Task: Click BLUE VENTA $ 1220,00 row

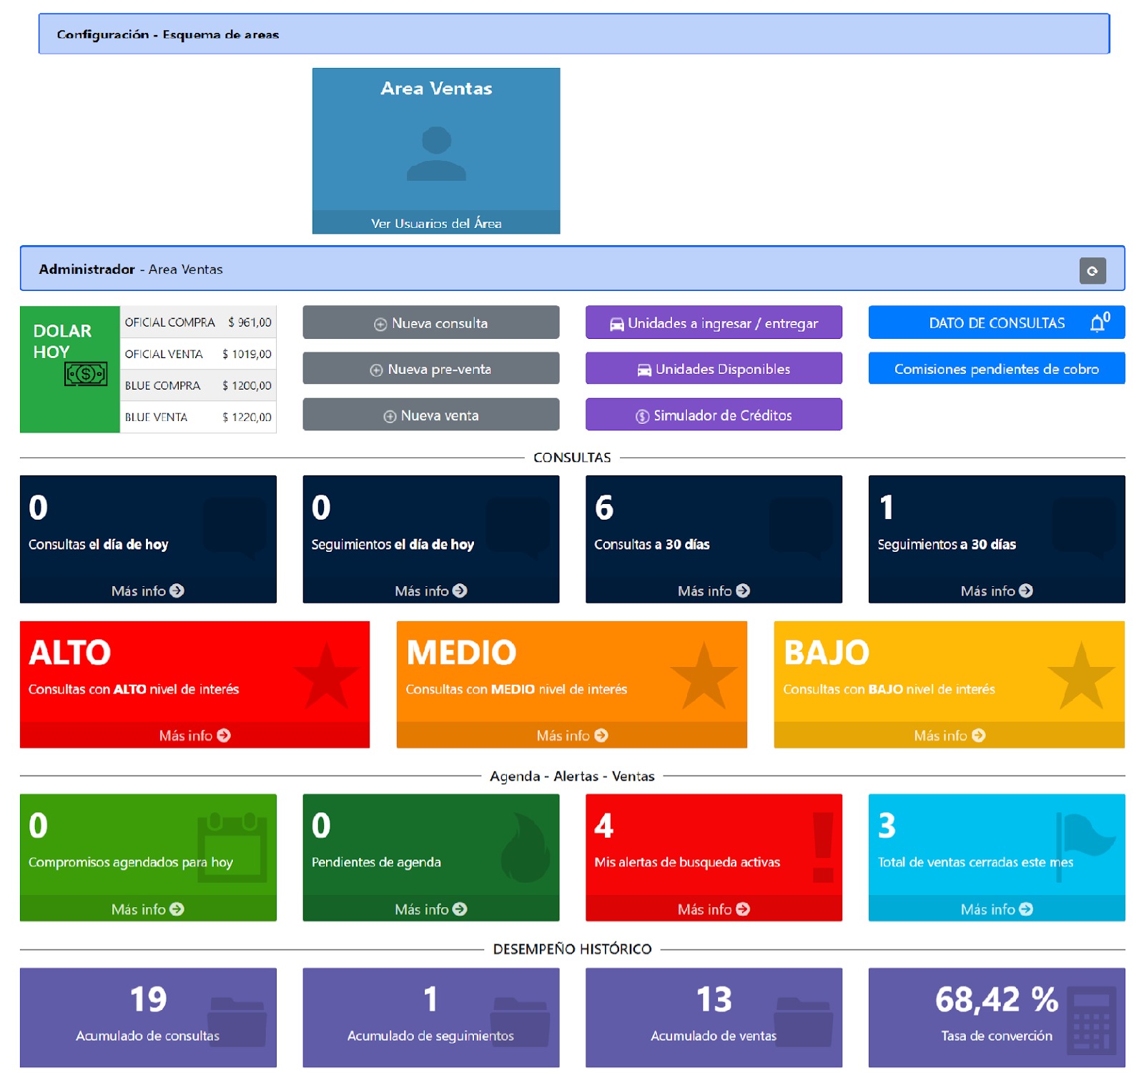Action: point(198,417)
